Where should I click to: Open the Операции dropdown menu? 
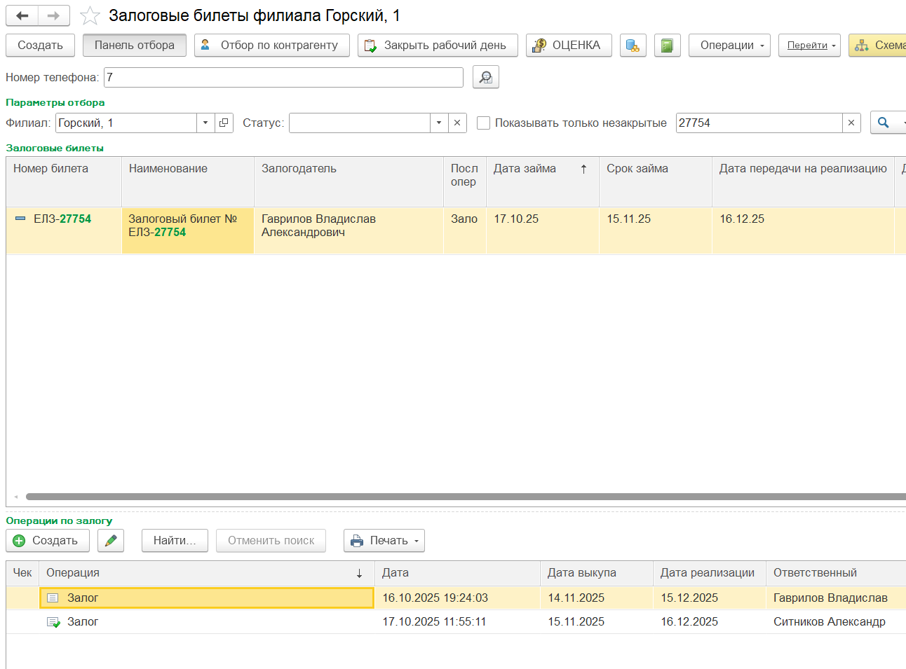(x=729, y=46)
